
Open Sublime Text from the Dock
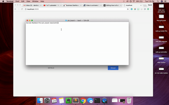coord(76,101)
